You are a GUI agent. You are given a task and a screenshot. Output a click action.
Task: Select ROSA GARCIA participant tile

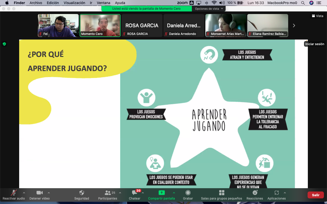click(142, 25)
